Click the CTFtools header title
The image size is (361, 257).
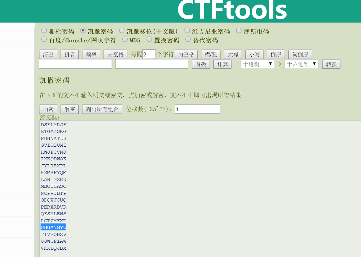tap(232, 10)
